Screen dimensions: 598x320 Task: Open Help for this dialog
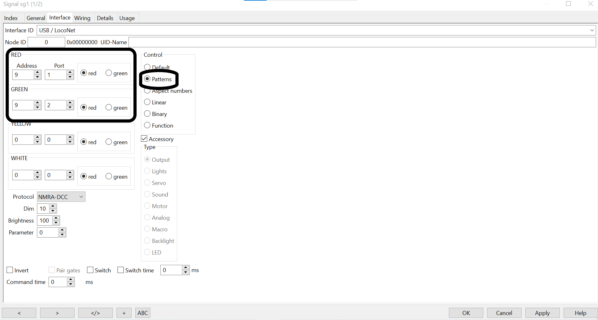[x=581, y=313]
